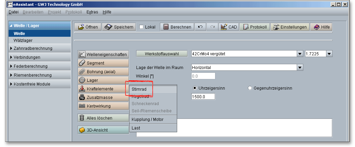Select Uhrzeigersinn radio button
The height and width of the screenshot is (147, 355).
coord(195,88)
